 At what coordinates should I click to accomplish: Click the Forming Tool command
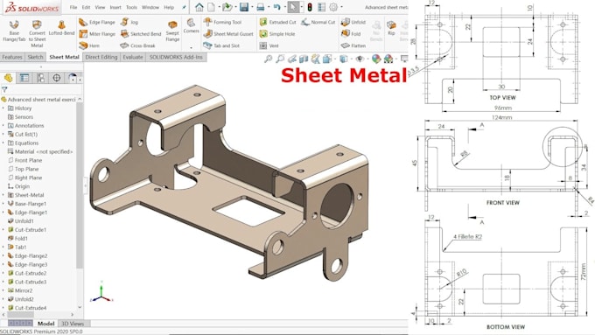click(x=222, y=23)
